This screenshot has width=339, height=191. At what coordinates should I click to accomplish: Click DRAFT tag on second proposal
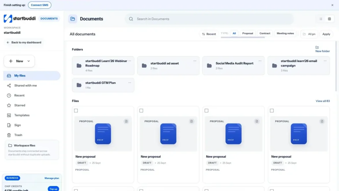coord(147,163)
